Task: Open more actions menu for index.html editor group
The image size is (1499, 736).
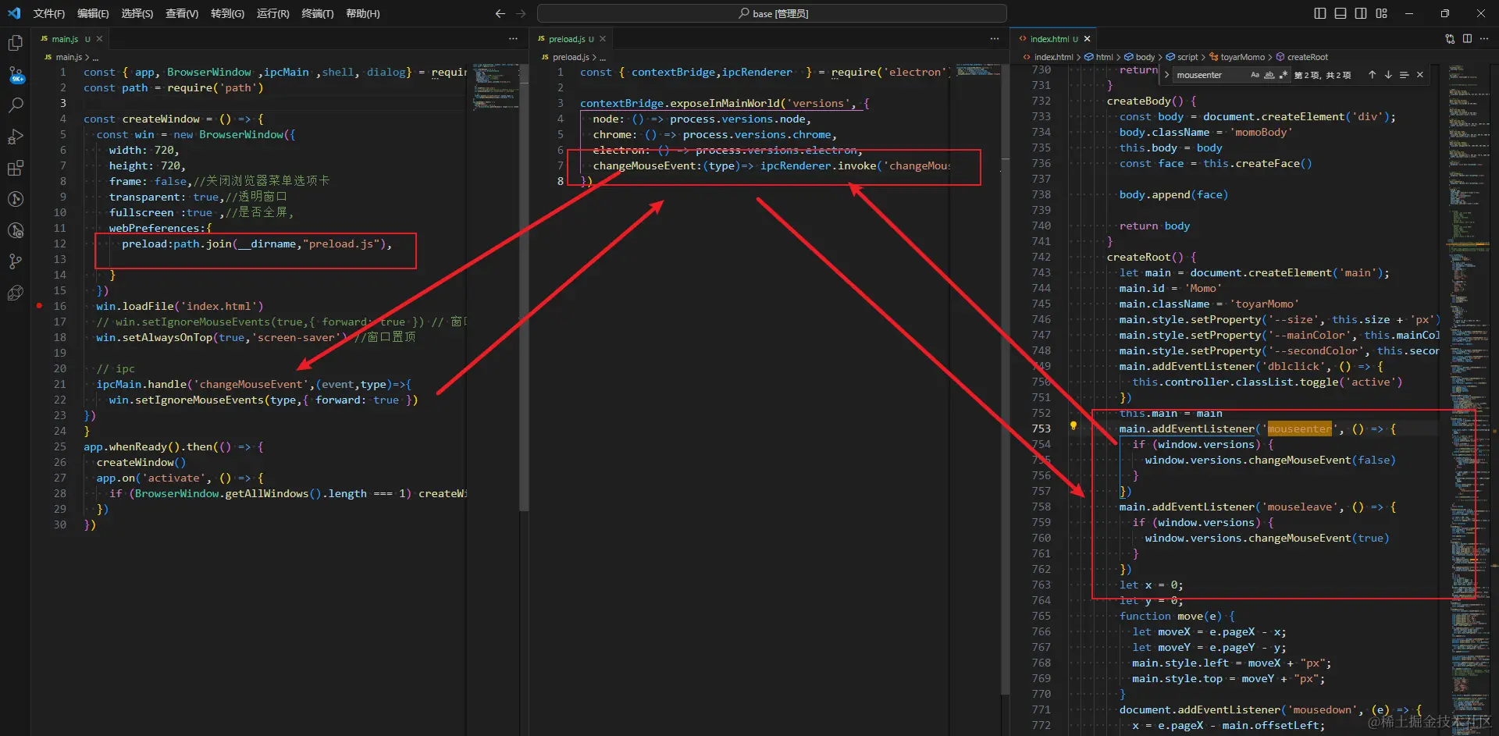Action: (1485, 38)
